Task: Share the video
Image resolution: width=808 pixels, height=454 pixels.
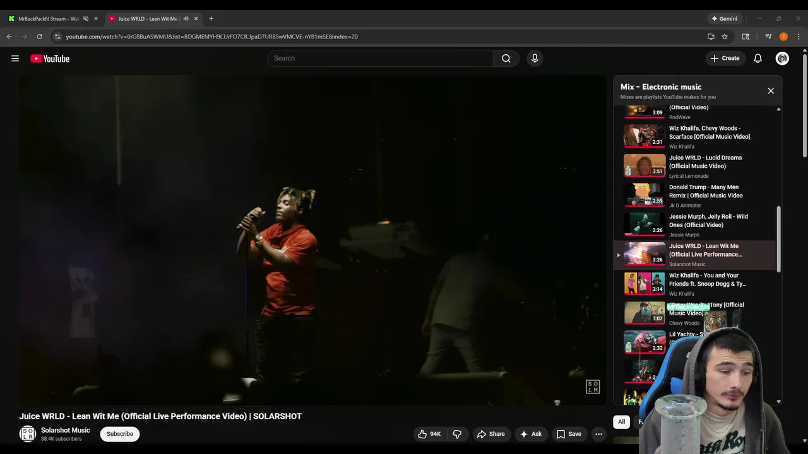Action: (x=490, y=434)
